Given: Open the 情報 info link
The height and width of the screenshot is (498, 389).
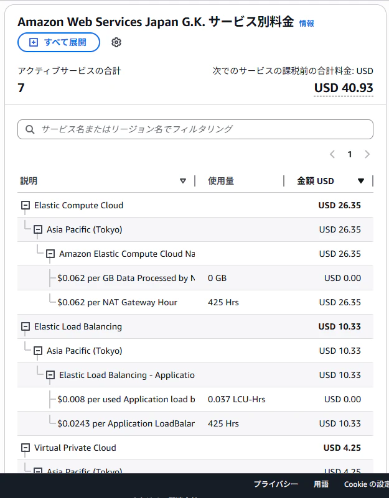Looking at the screenshot, I should (307, 23).
